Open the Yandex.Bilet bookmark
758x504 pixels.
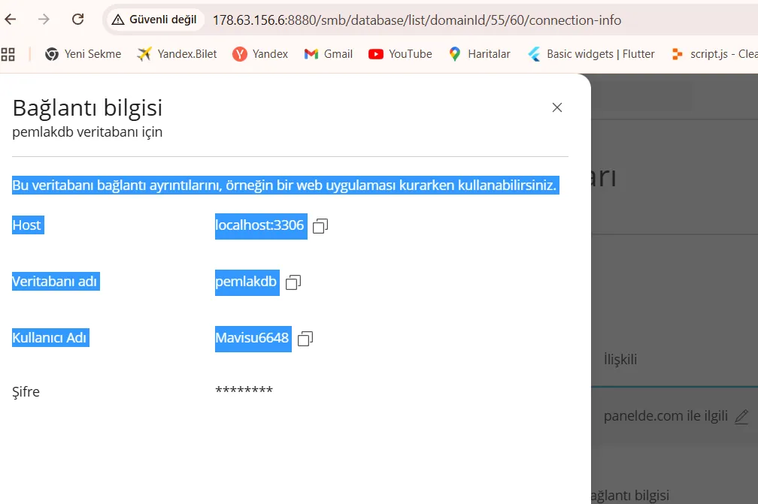[177, 54]
